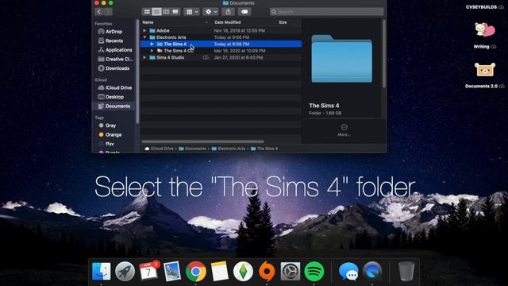Open Finder from the Dock
This screenshot has width=508, height=286.
coord(101,271)
